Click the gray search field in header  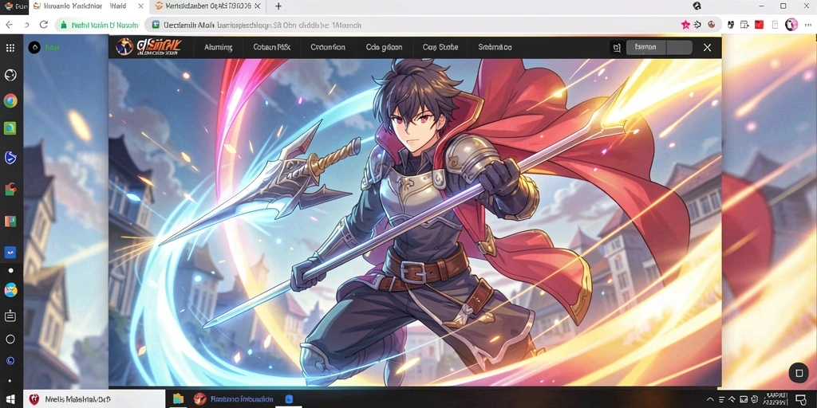[659, 47]
